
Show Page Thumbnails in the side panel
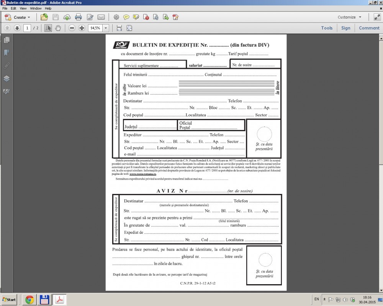[x=7, y=40]
